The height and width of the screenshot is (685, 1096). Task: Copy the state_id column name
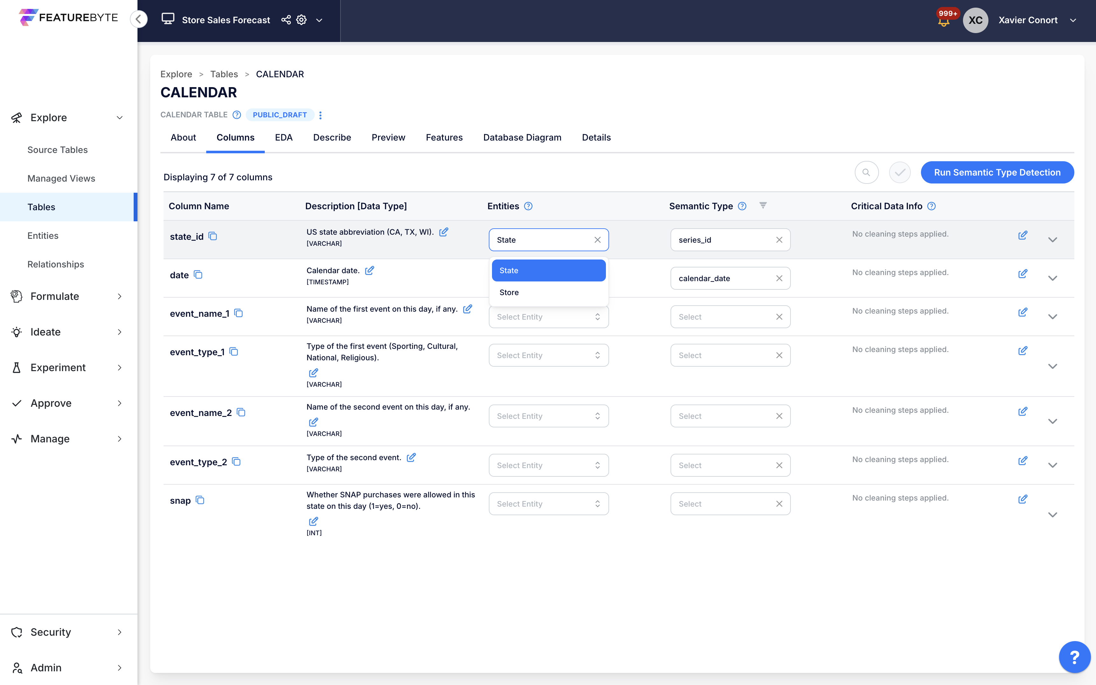[213, 236]
